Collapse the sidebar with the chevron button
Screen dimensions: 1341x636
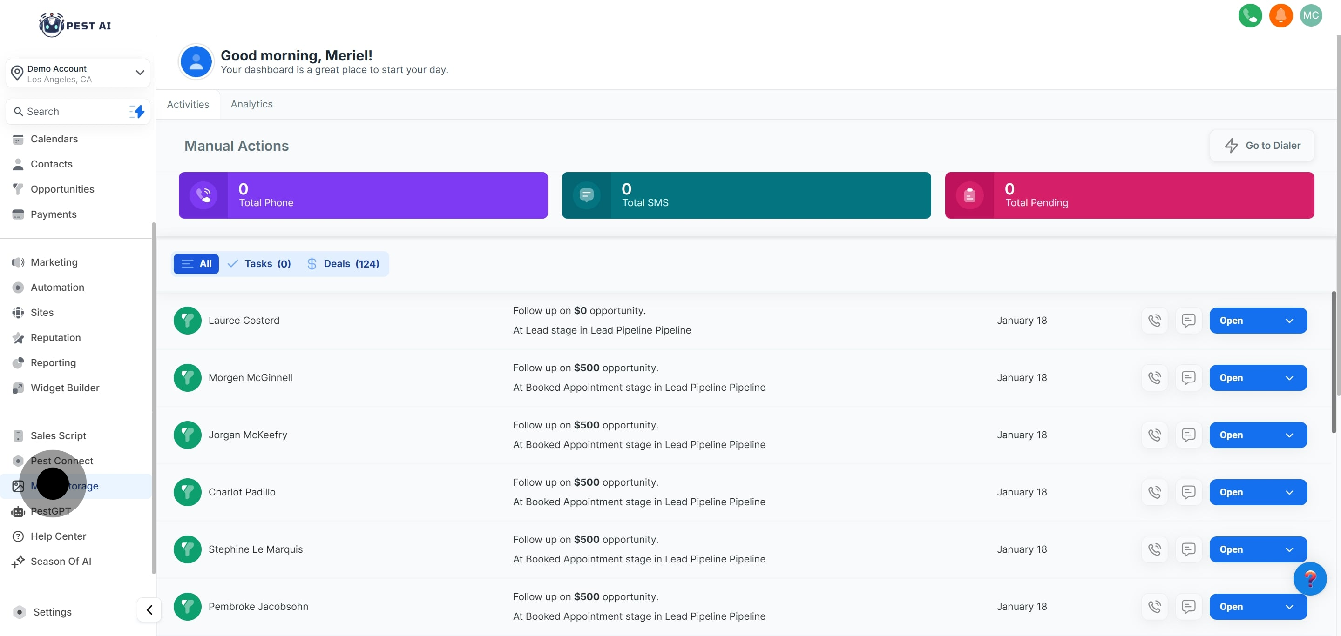click(x=149, y=609)
